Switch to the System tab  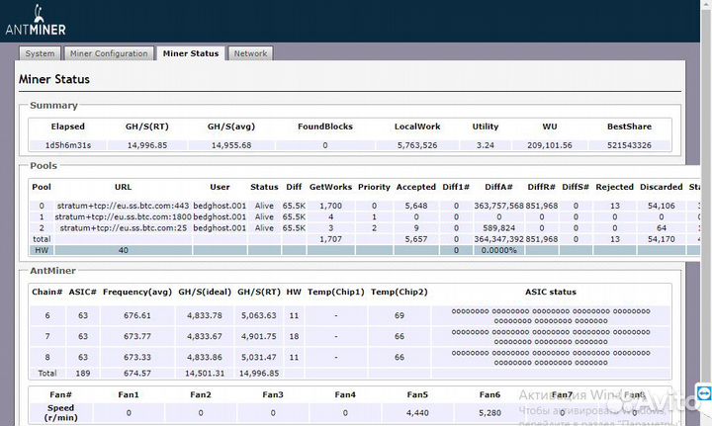[x=40, y=53]
